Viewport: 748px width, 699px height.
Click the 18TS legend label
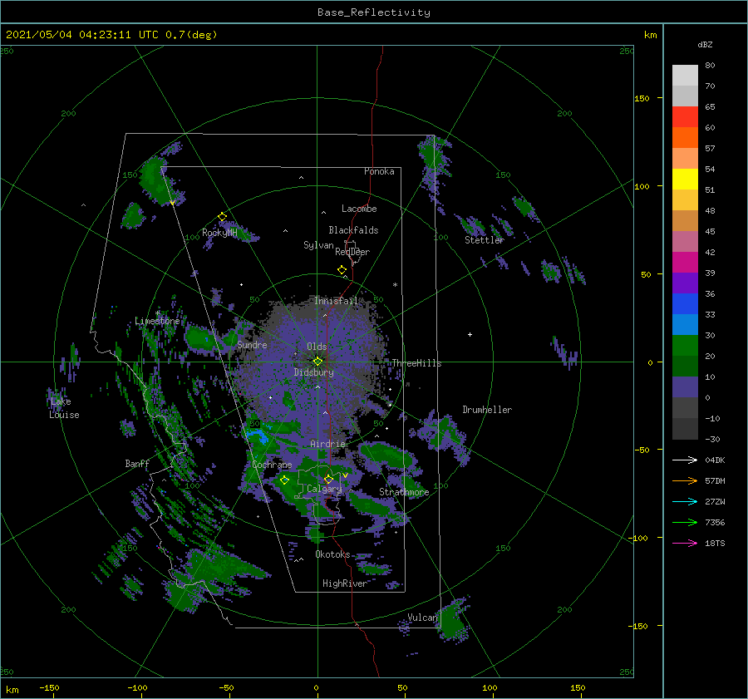pos(715,543)
